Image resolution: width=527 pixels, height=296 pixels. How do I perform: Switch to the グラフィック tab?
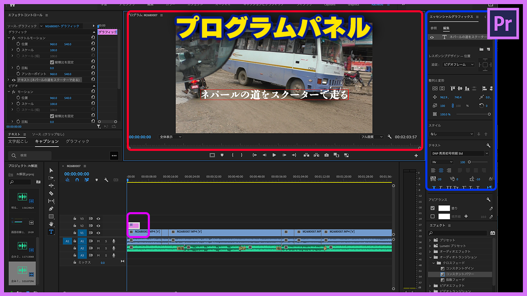coord(77,141)
